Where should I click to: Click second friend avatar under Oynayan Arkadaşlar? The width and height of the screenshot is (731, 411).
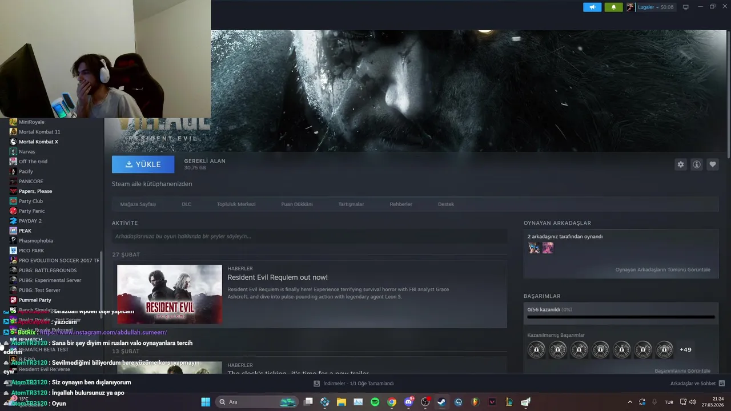548,248
